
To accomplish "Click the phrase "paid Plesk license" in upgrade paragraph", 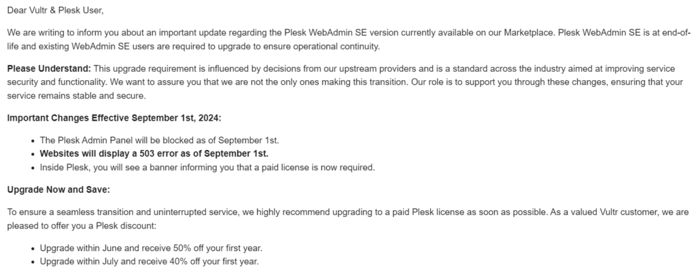I will click(x=428, y=212).
